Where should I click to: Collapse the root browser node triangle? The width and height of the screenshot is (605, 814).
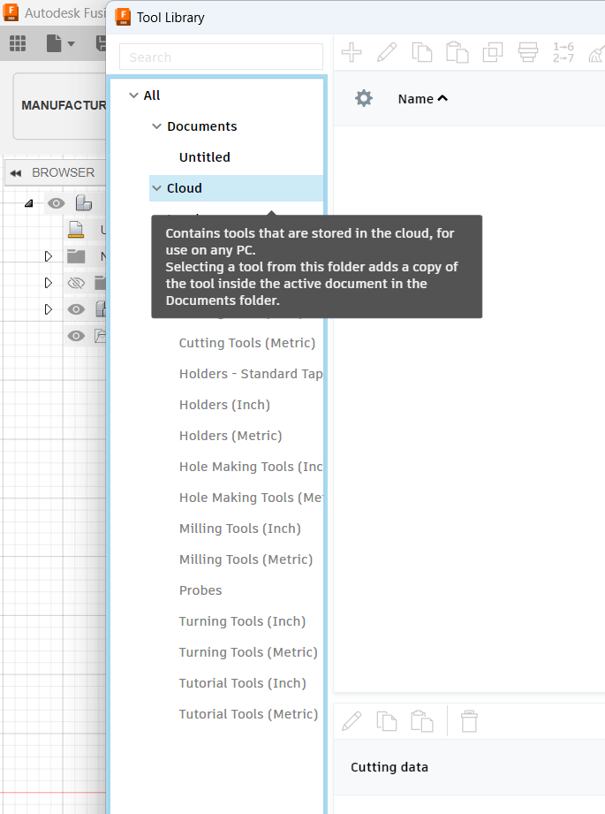(29, 203)
